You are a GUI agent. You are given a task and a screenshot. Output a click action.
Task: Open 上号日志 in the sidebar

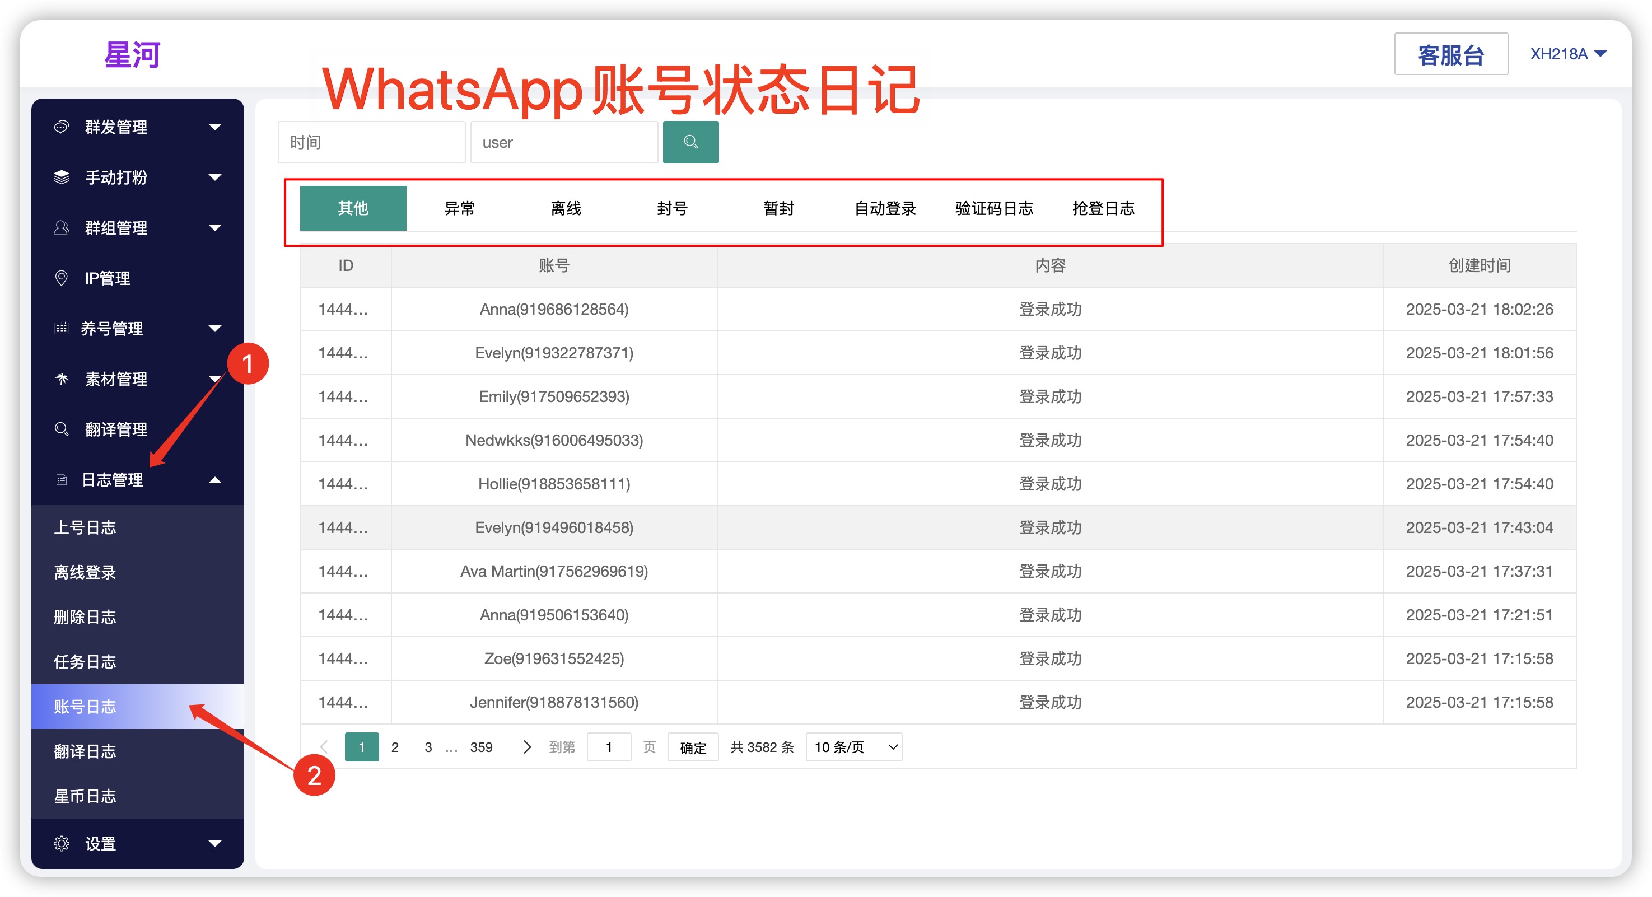point(85,527)
